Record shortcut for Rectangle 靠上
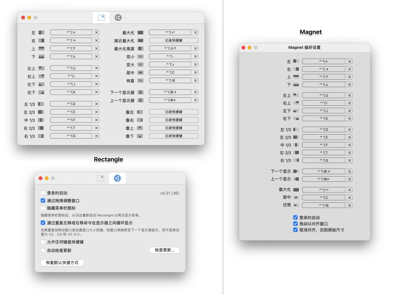This screenshot has height=295, width=396. pyautogui.click(x=173, y=128)
